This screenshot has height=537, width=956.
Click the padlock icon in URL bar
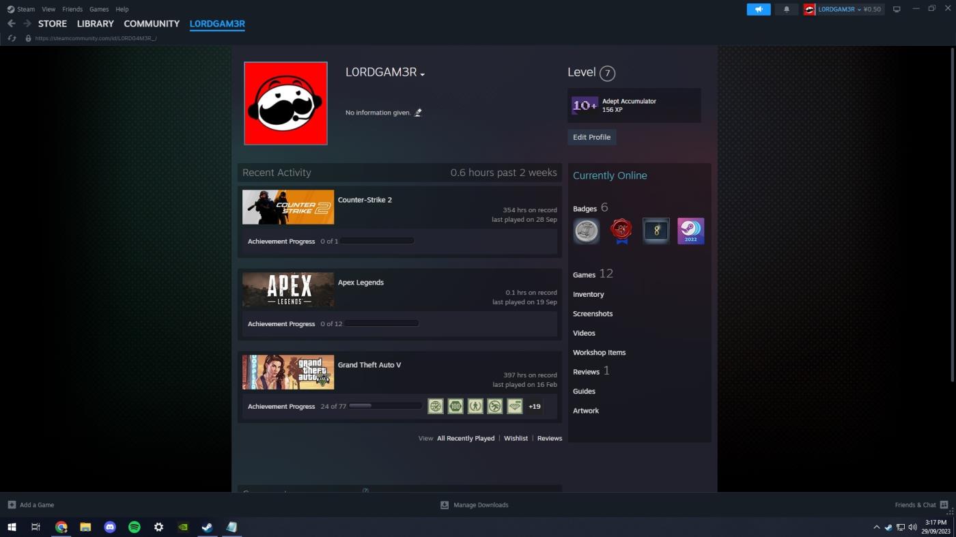coord(28,38)
